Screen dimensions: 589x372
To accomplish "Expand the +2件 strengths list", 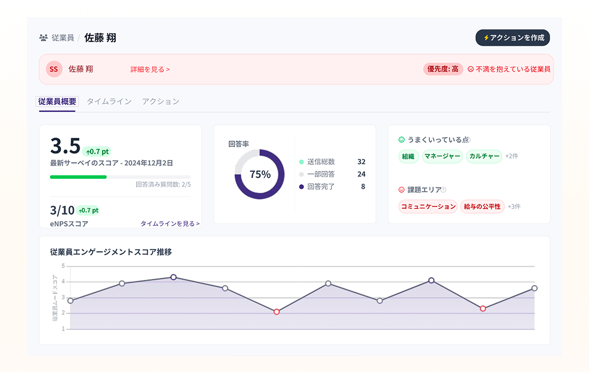I will (x=511, y=156).
